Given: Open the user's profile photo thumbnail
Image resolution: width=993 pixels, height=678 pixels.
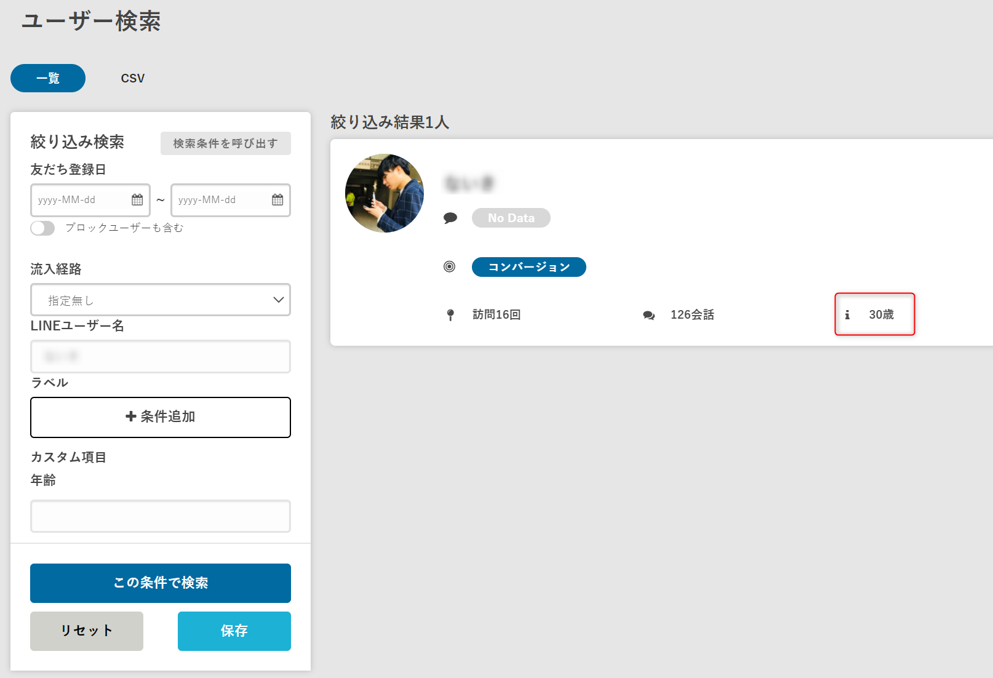Looking at the screenshot, I should click(x=385, y=193).
